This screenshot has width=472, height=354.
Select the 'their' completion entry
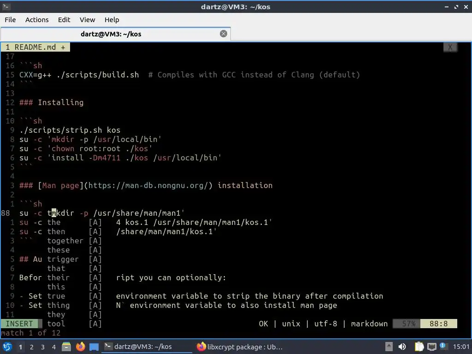coord(75,278)
